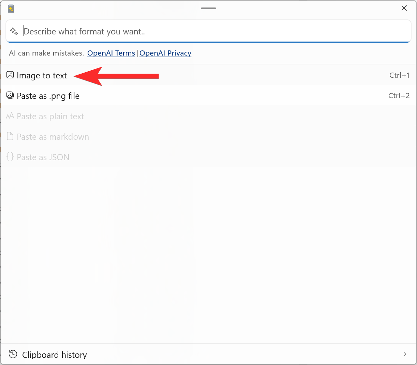
Task: Click the AI sparkle icon in prompt box
Action: (14, 31)
